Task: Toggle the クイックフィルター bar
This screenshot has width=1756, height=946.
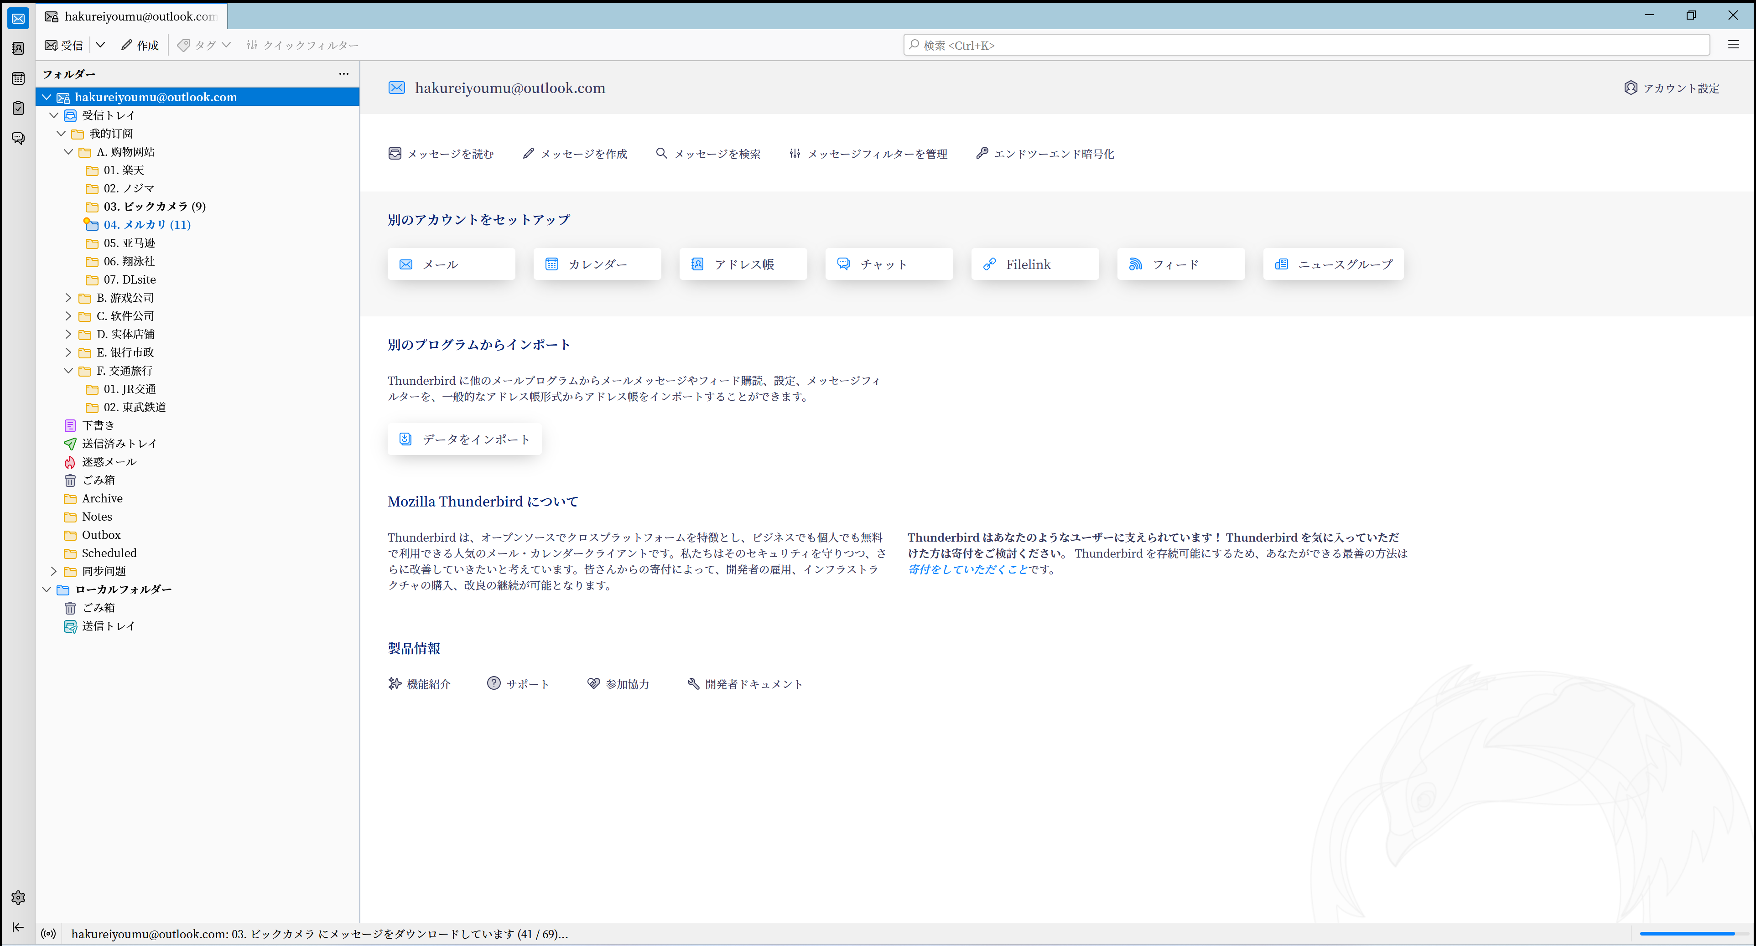Action: click(302, 45)
